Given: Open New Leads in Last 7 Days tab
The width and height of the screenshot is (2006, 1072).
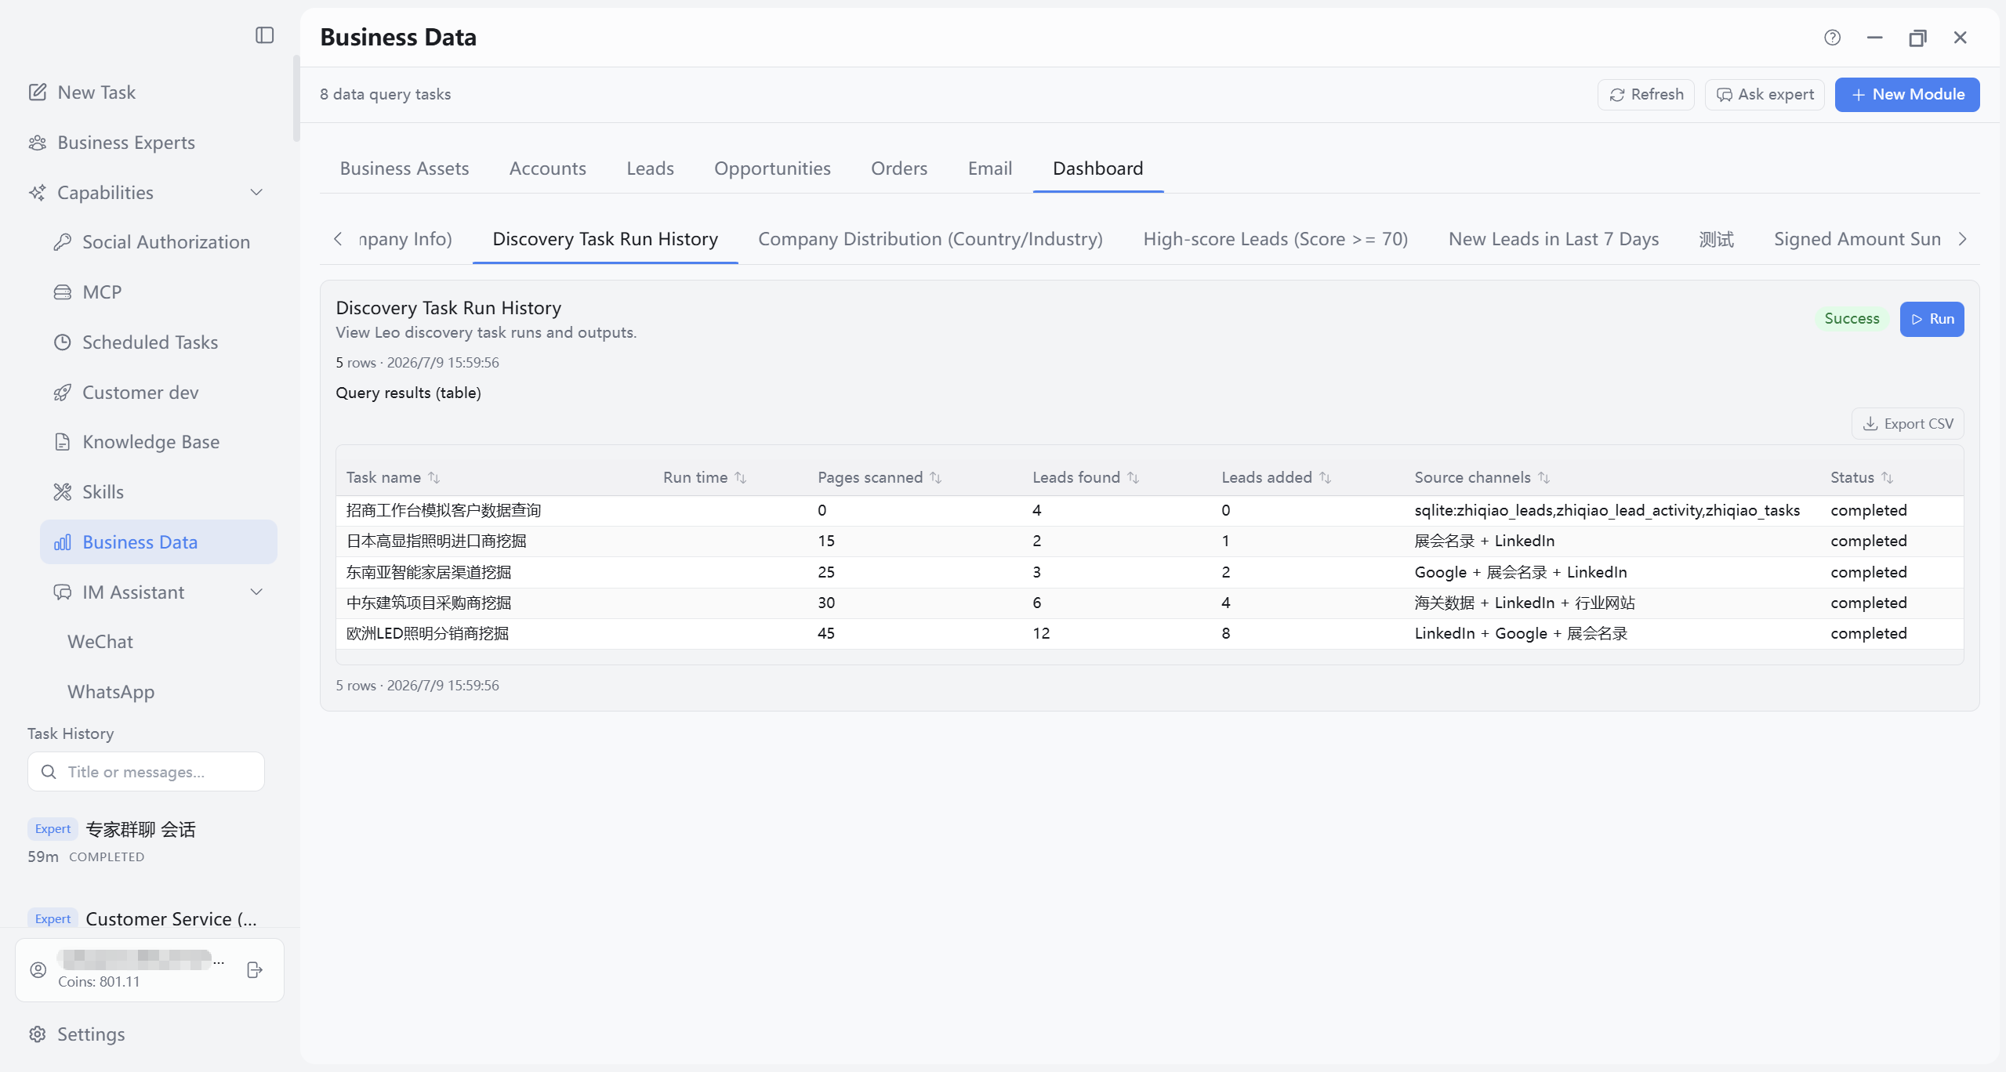Looking at the screenshot, I should [1554, 239].
